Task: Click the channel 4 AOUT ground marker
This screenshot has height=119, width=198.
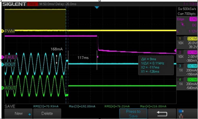Action: coord(3,88)
